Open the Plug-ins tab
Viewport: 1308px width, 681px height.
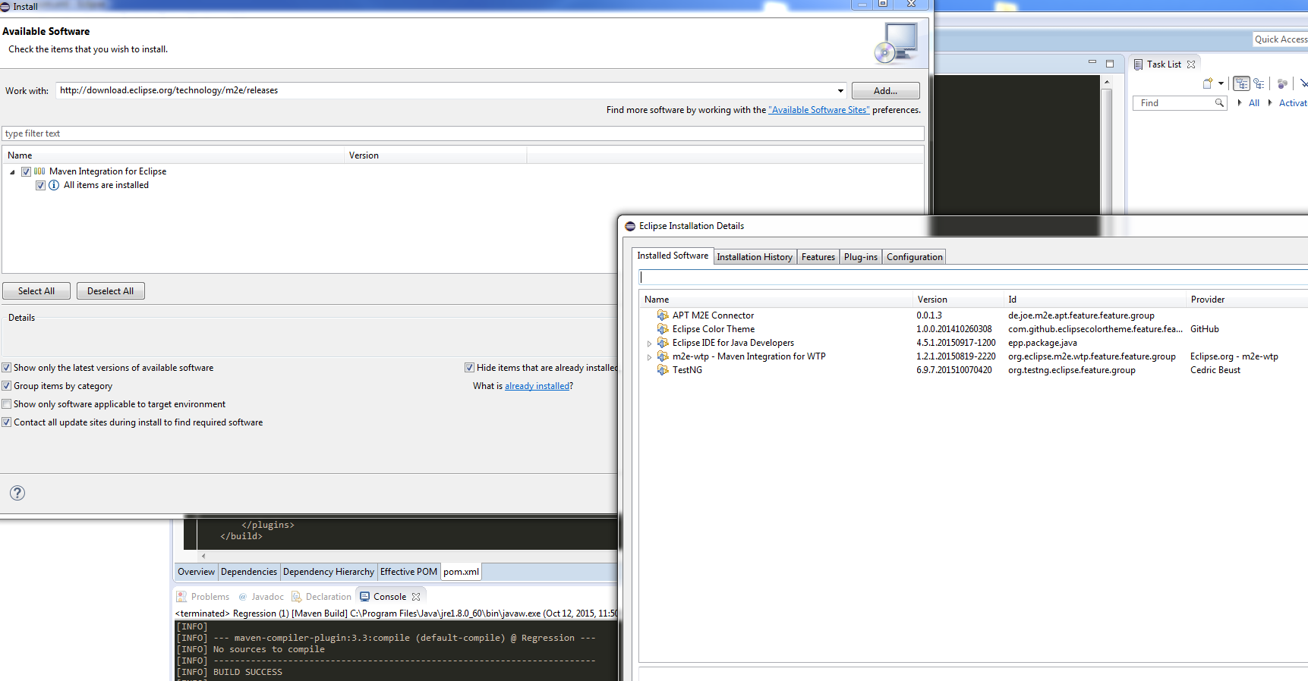pos(861,257)
